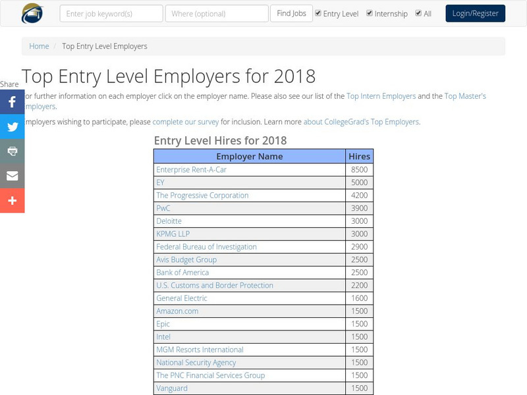
Task: Uncheck the Internship checkbox
Action: pyautogui.click(x=370, y=13)
